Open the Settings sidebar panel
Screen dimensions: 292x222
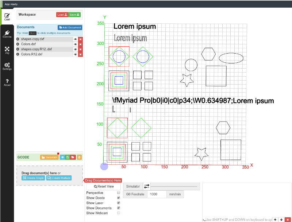click(7, 66)
